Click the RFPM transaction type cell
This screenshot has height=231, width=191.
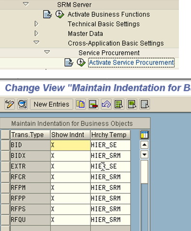coord(30,188)
